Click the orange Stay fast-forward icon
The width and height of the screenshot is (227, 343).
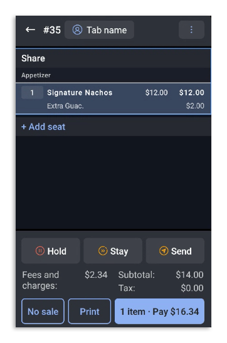pyautogui.click(x=103, y=251)
